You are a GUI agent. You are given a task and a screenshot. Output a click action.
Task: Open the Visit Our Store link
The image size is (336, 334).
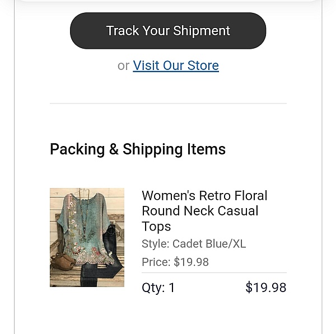176,65
